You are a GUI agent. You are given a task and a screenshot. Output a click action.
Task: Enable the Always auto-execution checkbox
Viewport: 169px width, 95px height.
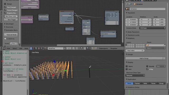pos(5,4)
